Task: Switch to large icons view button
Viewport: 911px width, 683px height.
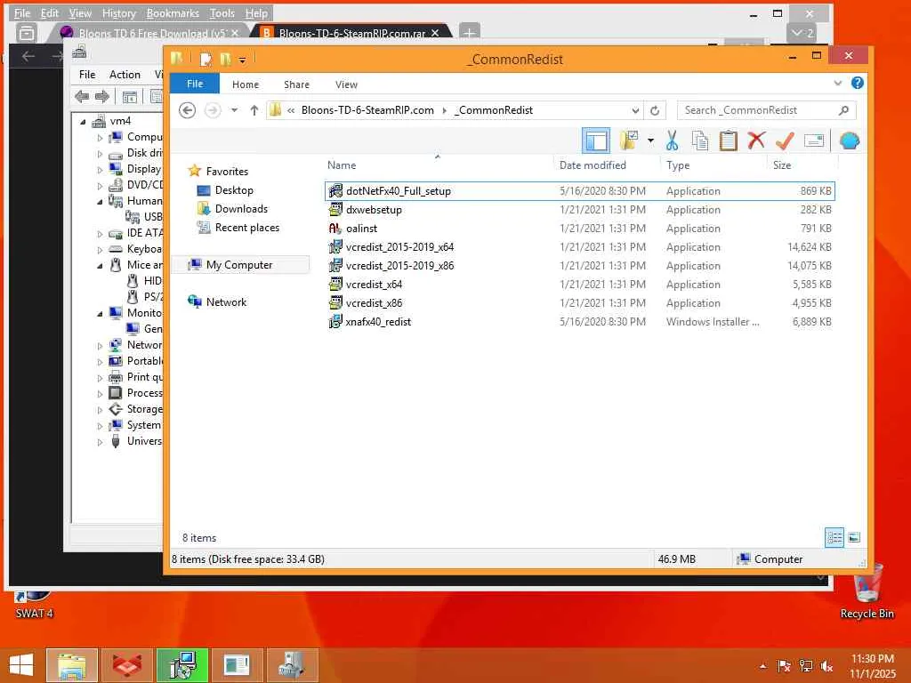Action: [x=853, y=537]
